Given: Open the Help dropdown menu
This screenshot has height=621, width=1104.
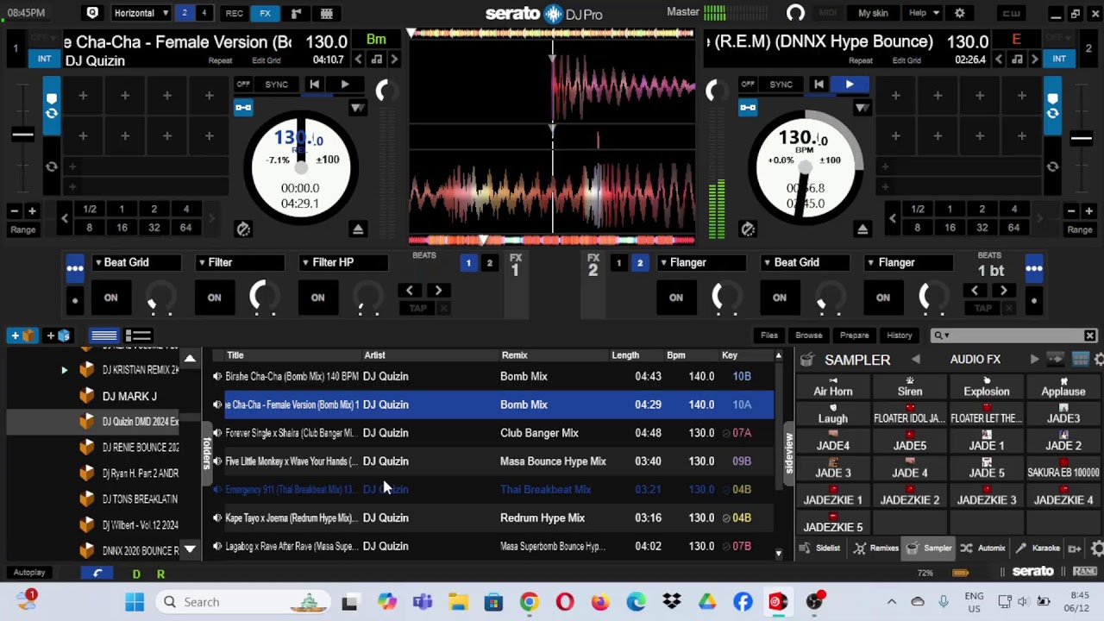Looking at the screenshot, I should click(924, 13).
